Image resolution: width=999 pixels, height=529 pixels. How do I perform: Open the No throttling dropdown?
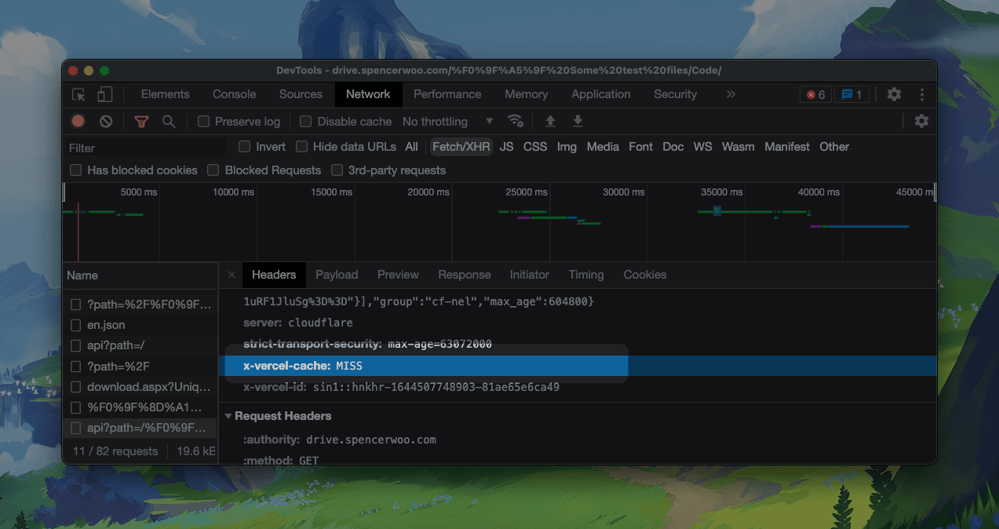click(447, 122)
